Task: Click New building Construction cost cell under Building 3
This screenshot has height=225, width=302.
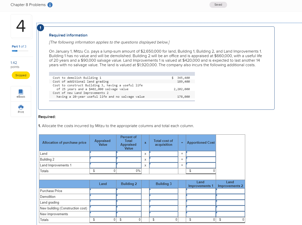Action: click(163, 208)
